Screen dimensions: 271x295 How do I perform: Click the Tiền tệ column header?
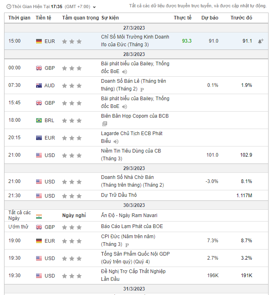click(43, 18)
